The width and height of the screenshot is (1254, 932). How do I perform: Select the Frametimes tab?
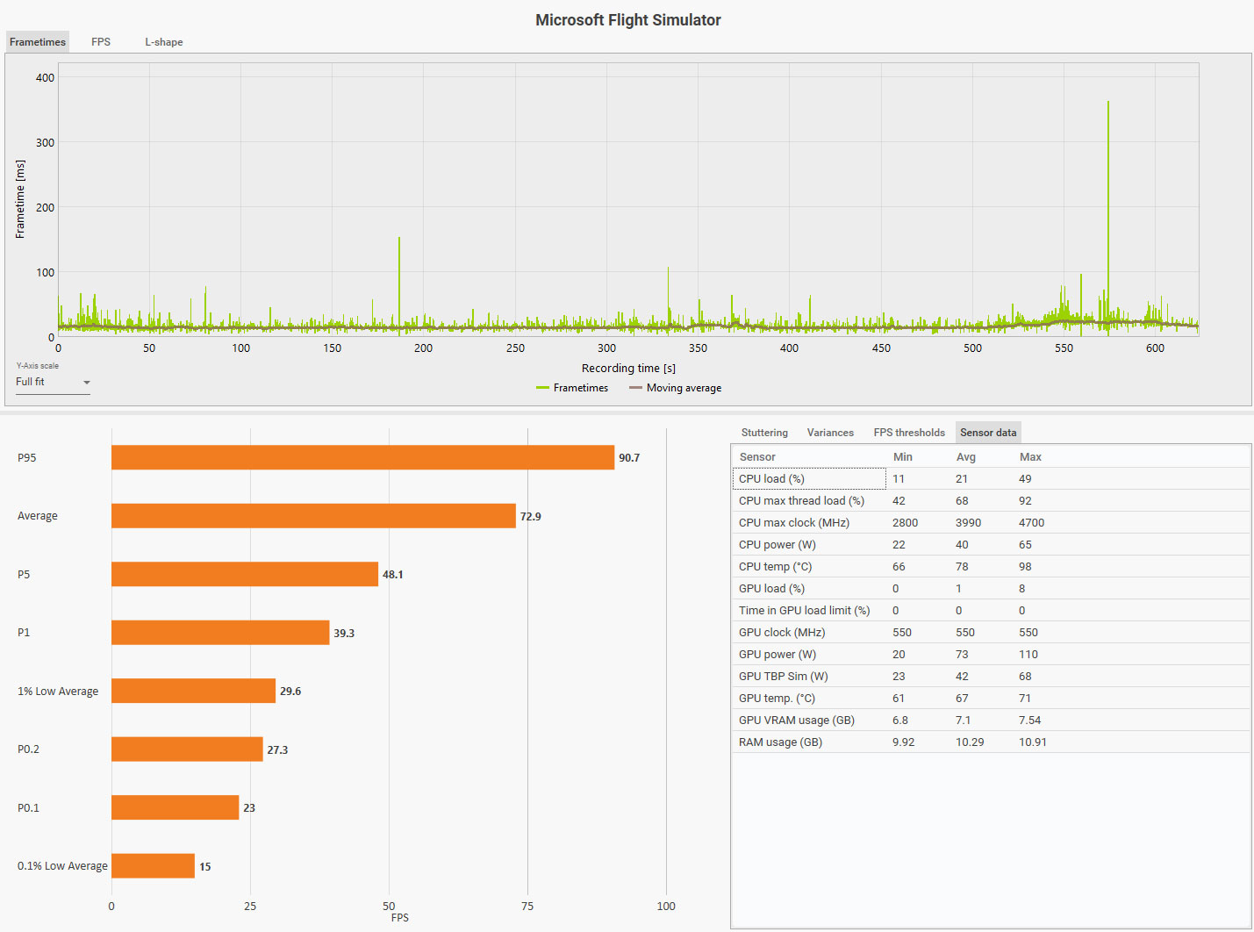click(x=38, y=42)
